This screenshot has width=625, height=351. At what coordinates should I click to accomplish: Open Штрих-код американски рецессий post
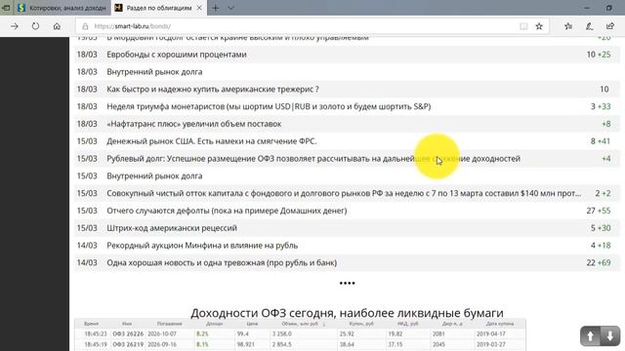coord(172,228)
